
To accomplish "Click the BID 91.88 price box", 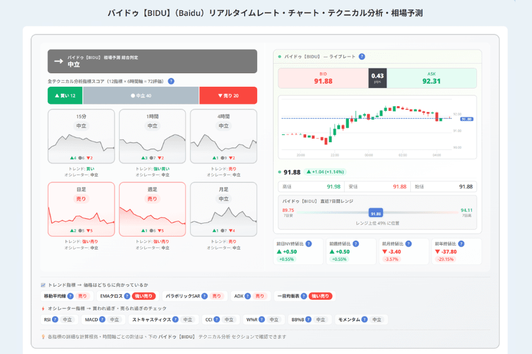I will [x=323, y=78].
